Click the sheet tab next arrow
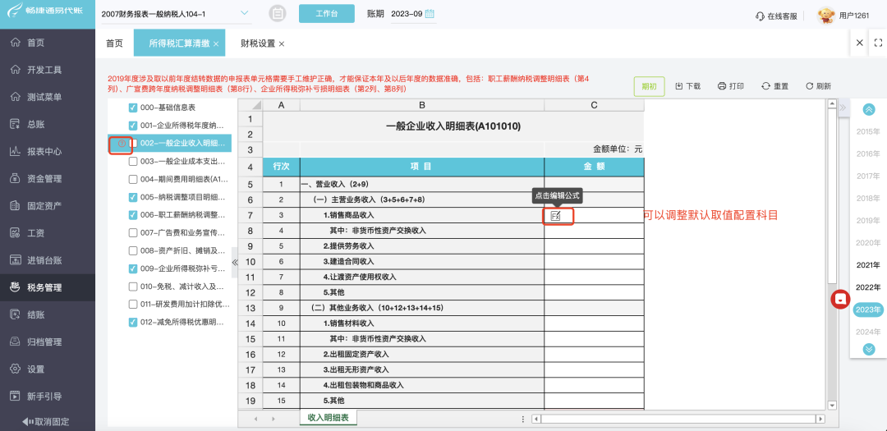The image size is (887, 431). (273, 420)
